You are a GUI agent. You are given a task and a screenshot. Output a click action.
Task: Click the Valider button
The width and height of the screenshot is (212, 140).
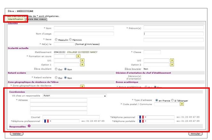pos(16,134)
